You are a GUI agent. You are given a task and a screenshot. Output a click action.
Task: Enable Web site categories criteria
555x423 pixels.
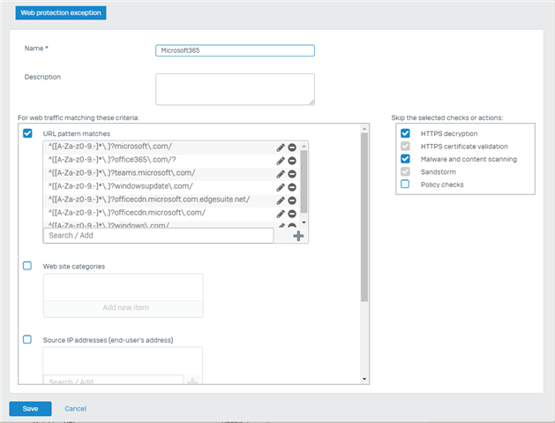point(27,266)
